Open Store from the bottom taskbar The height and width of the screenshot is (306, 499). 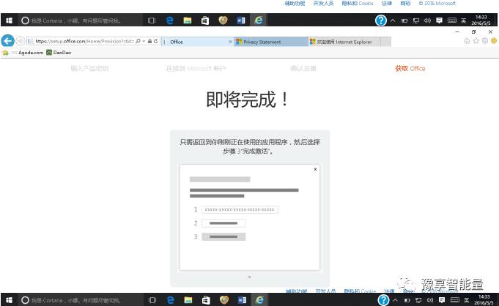coord(206,300)
